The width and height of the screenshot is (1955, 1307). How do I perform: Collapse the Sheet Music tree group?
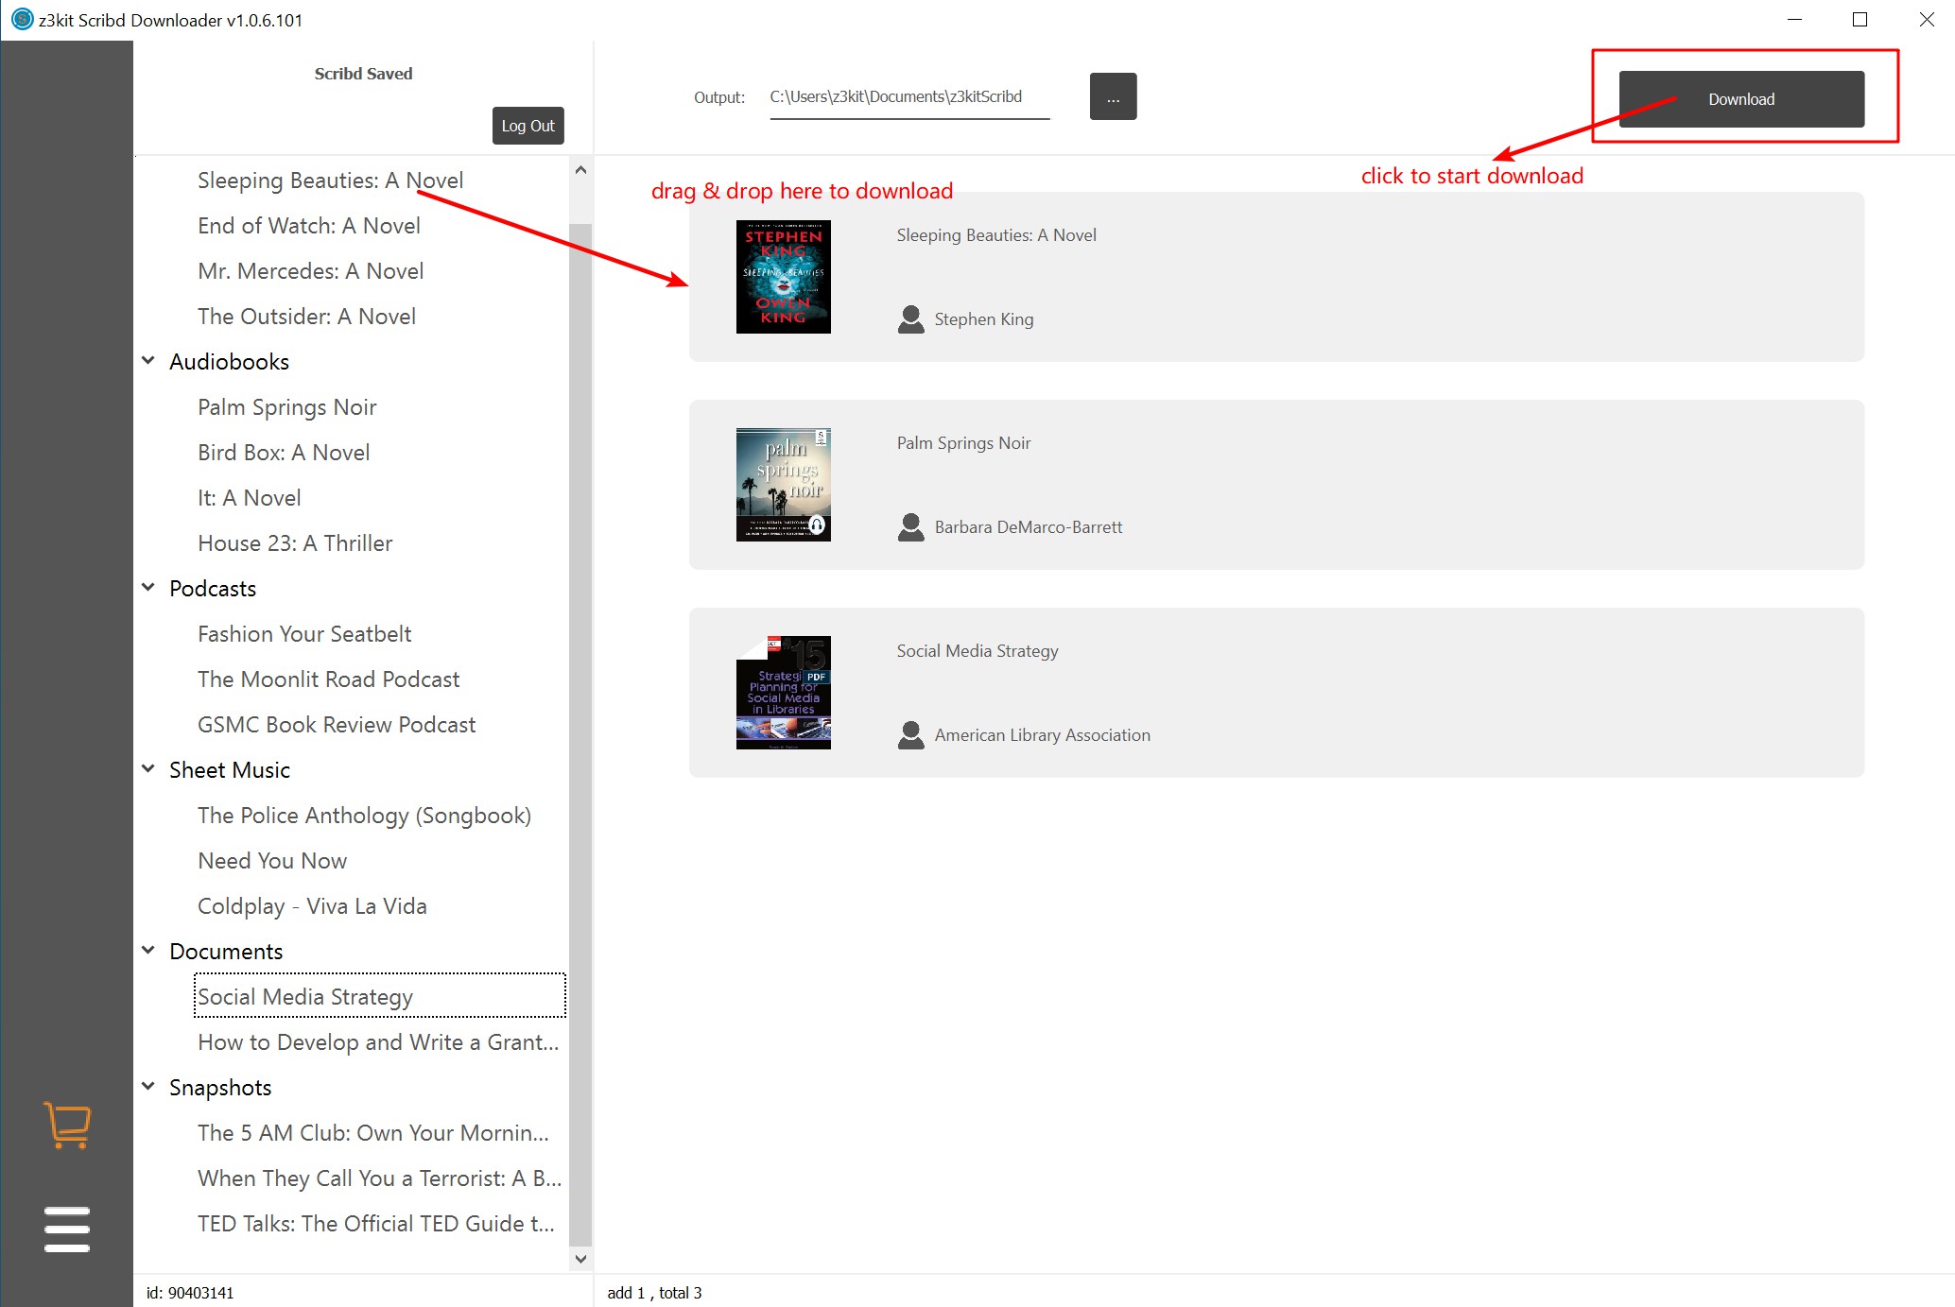click(x=148, y=769)
